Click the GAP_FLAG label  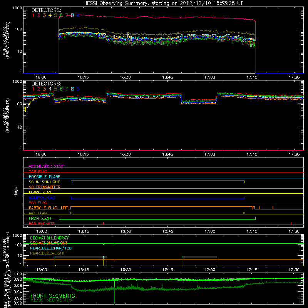(38, 171)
